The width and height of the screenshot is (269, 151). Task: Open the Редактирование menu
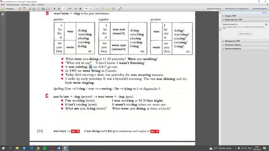point(13,5)
